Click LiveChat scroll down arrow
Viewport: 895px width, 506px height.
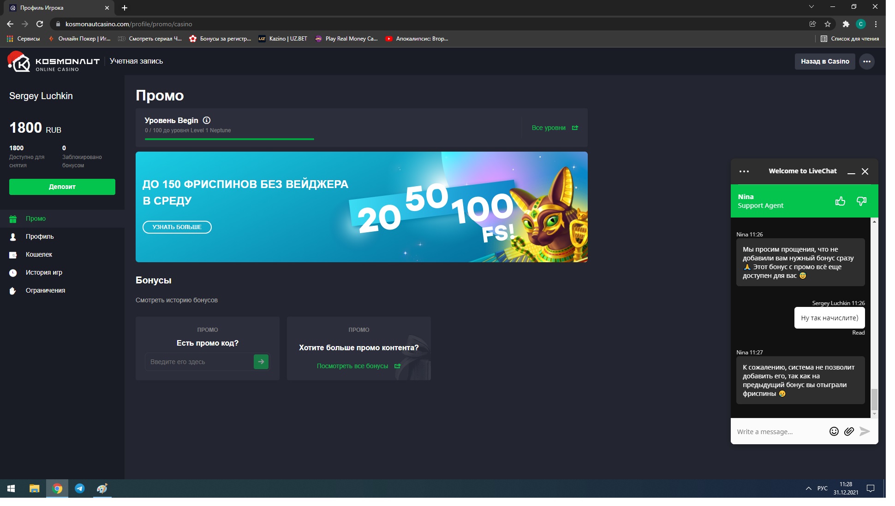click(874, 414)
